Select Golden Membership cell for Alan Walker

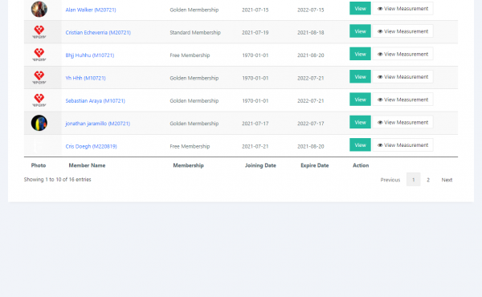[x=194, y=10]
